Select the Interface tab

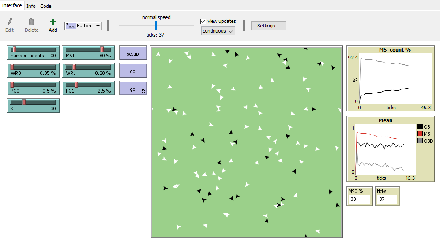pyautogui.click(x=12, y=6)
